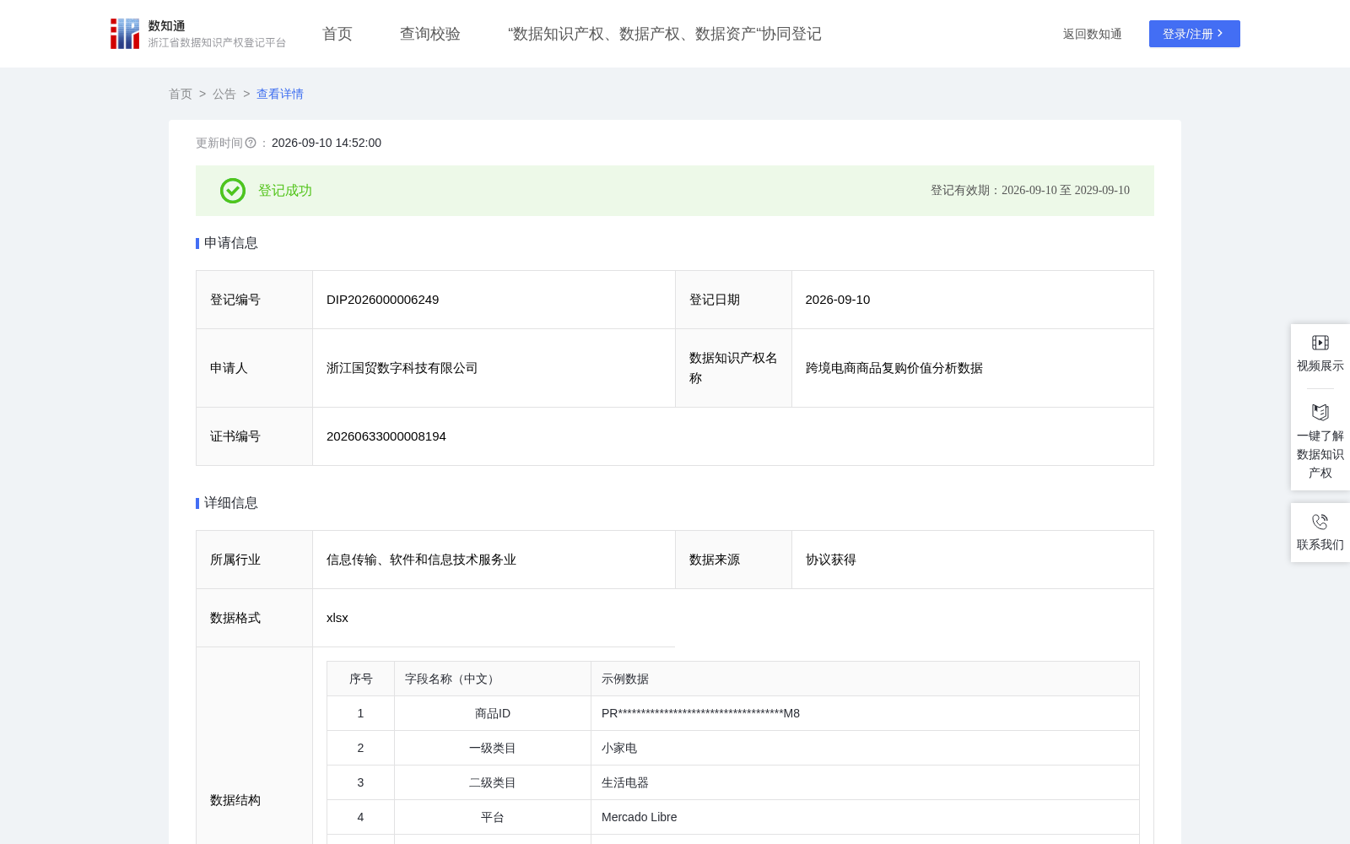Click the 数据结构 row label
The height and width of the screenshot is (844, 1350).
(x=235, y=800)
